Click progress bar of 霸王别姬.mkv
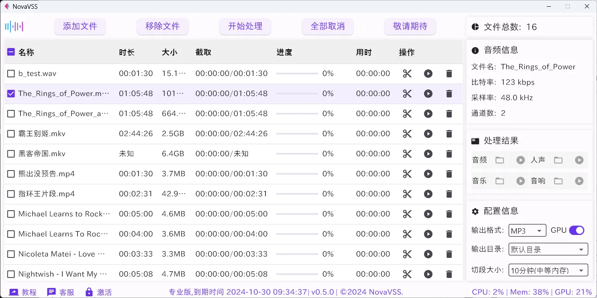Viewport: 597px width, 298px height. (297, 134)
